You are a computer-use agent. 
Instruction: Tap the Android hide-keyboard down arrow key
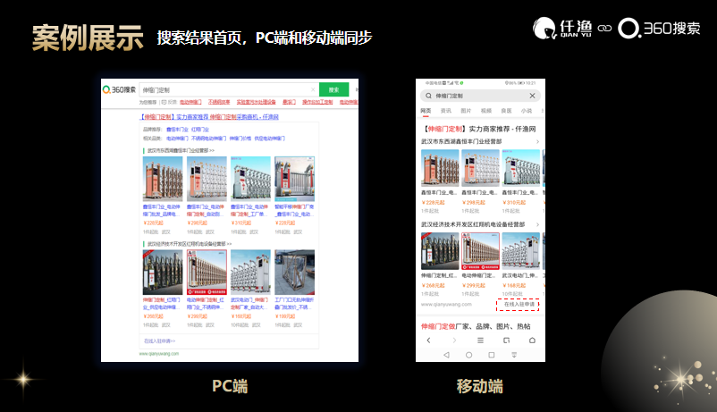pyautogui.click(x=514, y=355)
